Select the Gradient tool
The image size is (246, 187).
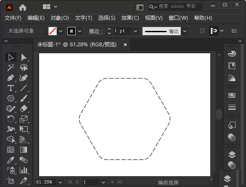[24, 150]
